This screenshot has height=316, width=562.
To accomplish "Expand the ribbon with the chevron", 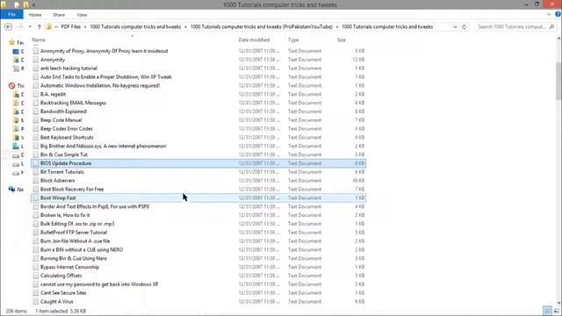I will pos(549,15).
